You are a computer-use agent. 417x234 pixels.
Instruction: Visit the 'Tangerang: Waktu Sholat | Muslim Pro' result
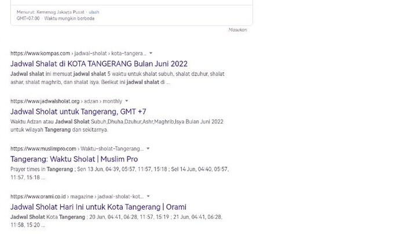point(74,159)
